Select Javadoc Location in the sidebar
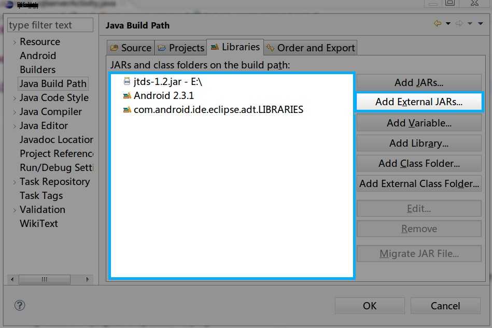The width and height of the screenshot is (492, 328). 56,139
